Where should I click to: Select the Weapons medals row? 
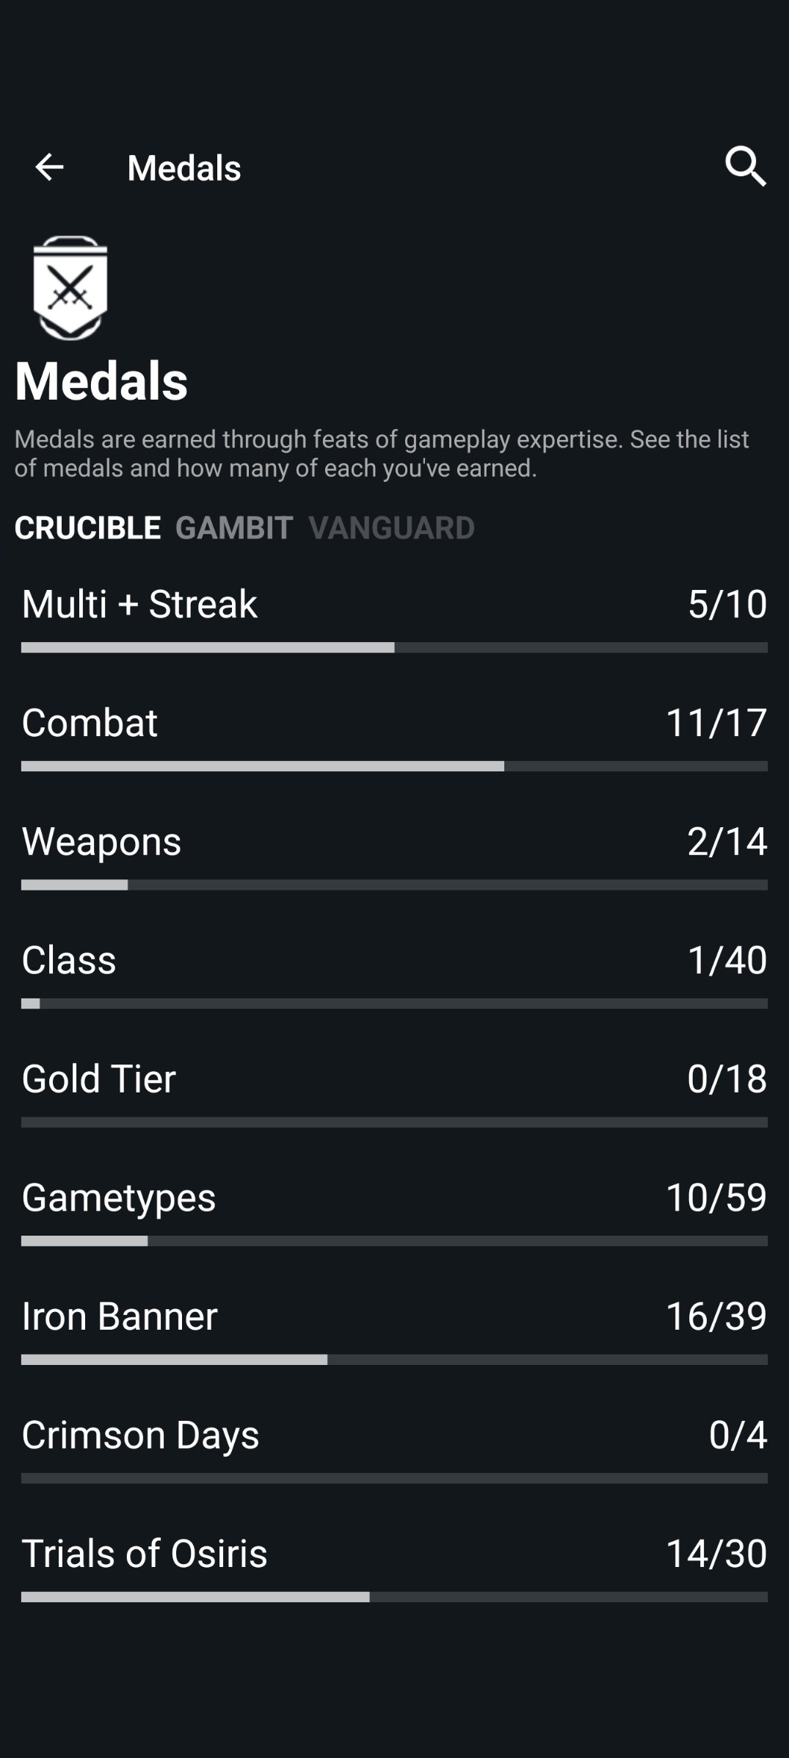tap(101, 841)
